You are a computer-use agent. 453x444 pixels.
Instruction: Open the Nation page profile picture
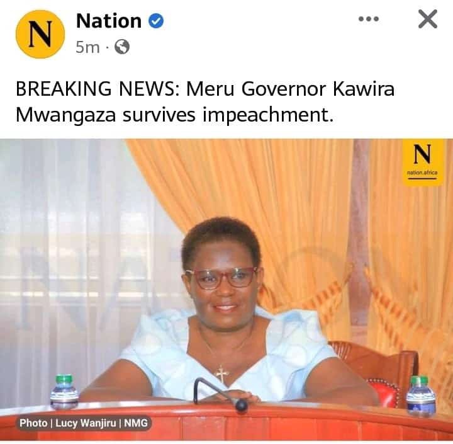pyautogui.click(x=40, y=34)
